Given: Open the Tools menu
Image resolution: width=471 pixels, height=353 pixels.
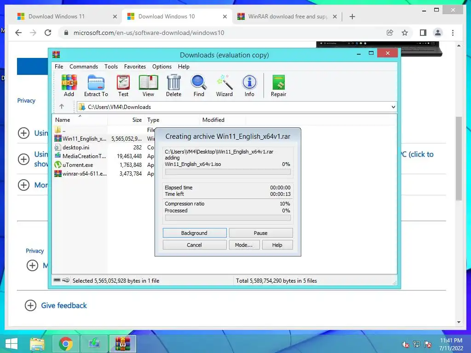Looking at the screenshot, I should (x=111, y=66).
